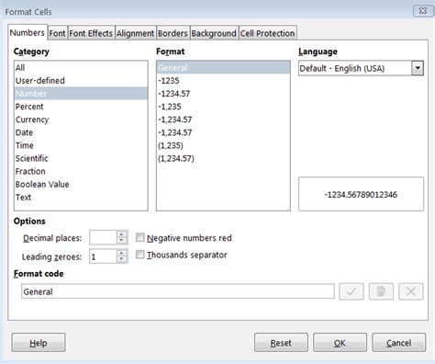Open the Font Effects tab
Screen dimensions: 435x364
click(x=91, y=33)
